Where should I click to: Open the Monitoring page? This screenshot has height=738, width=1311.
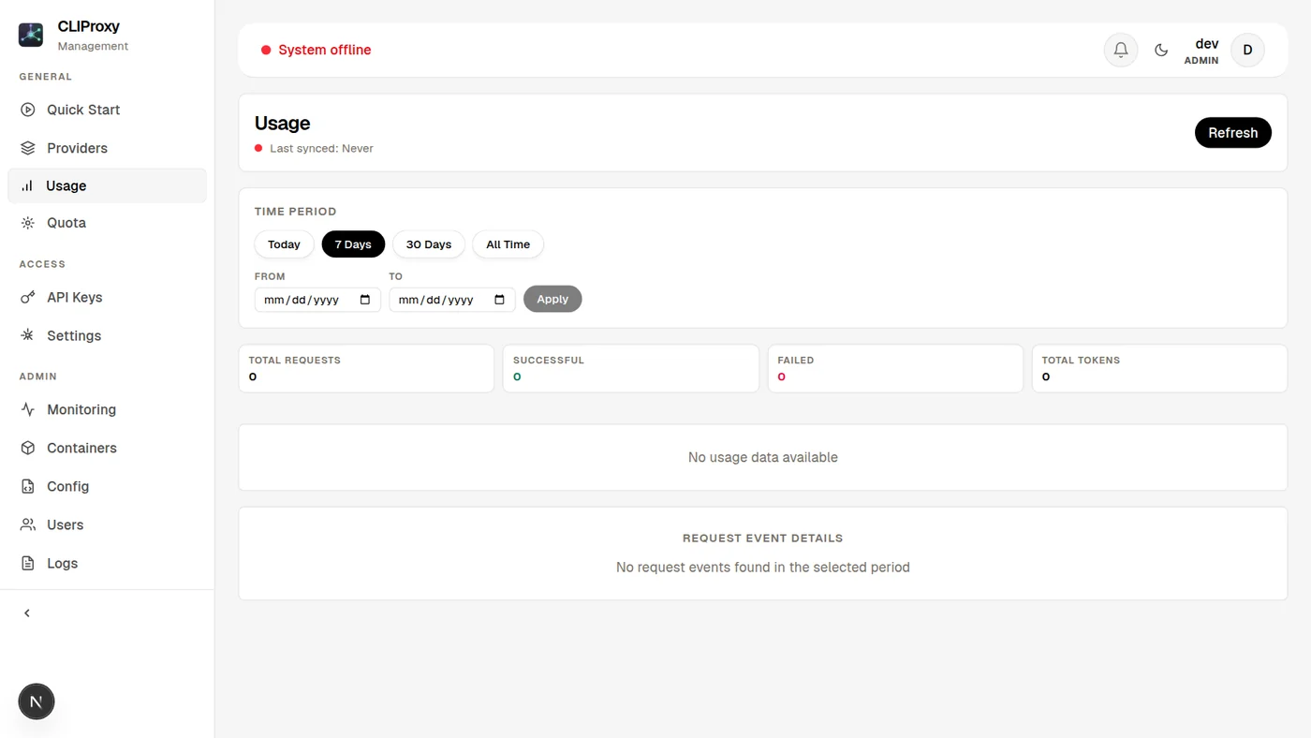(107, 409)
